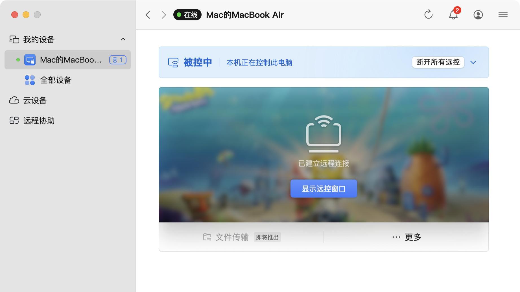Open the 文件传输 file transfer icon

[x=207, y=237]
